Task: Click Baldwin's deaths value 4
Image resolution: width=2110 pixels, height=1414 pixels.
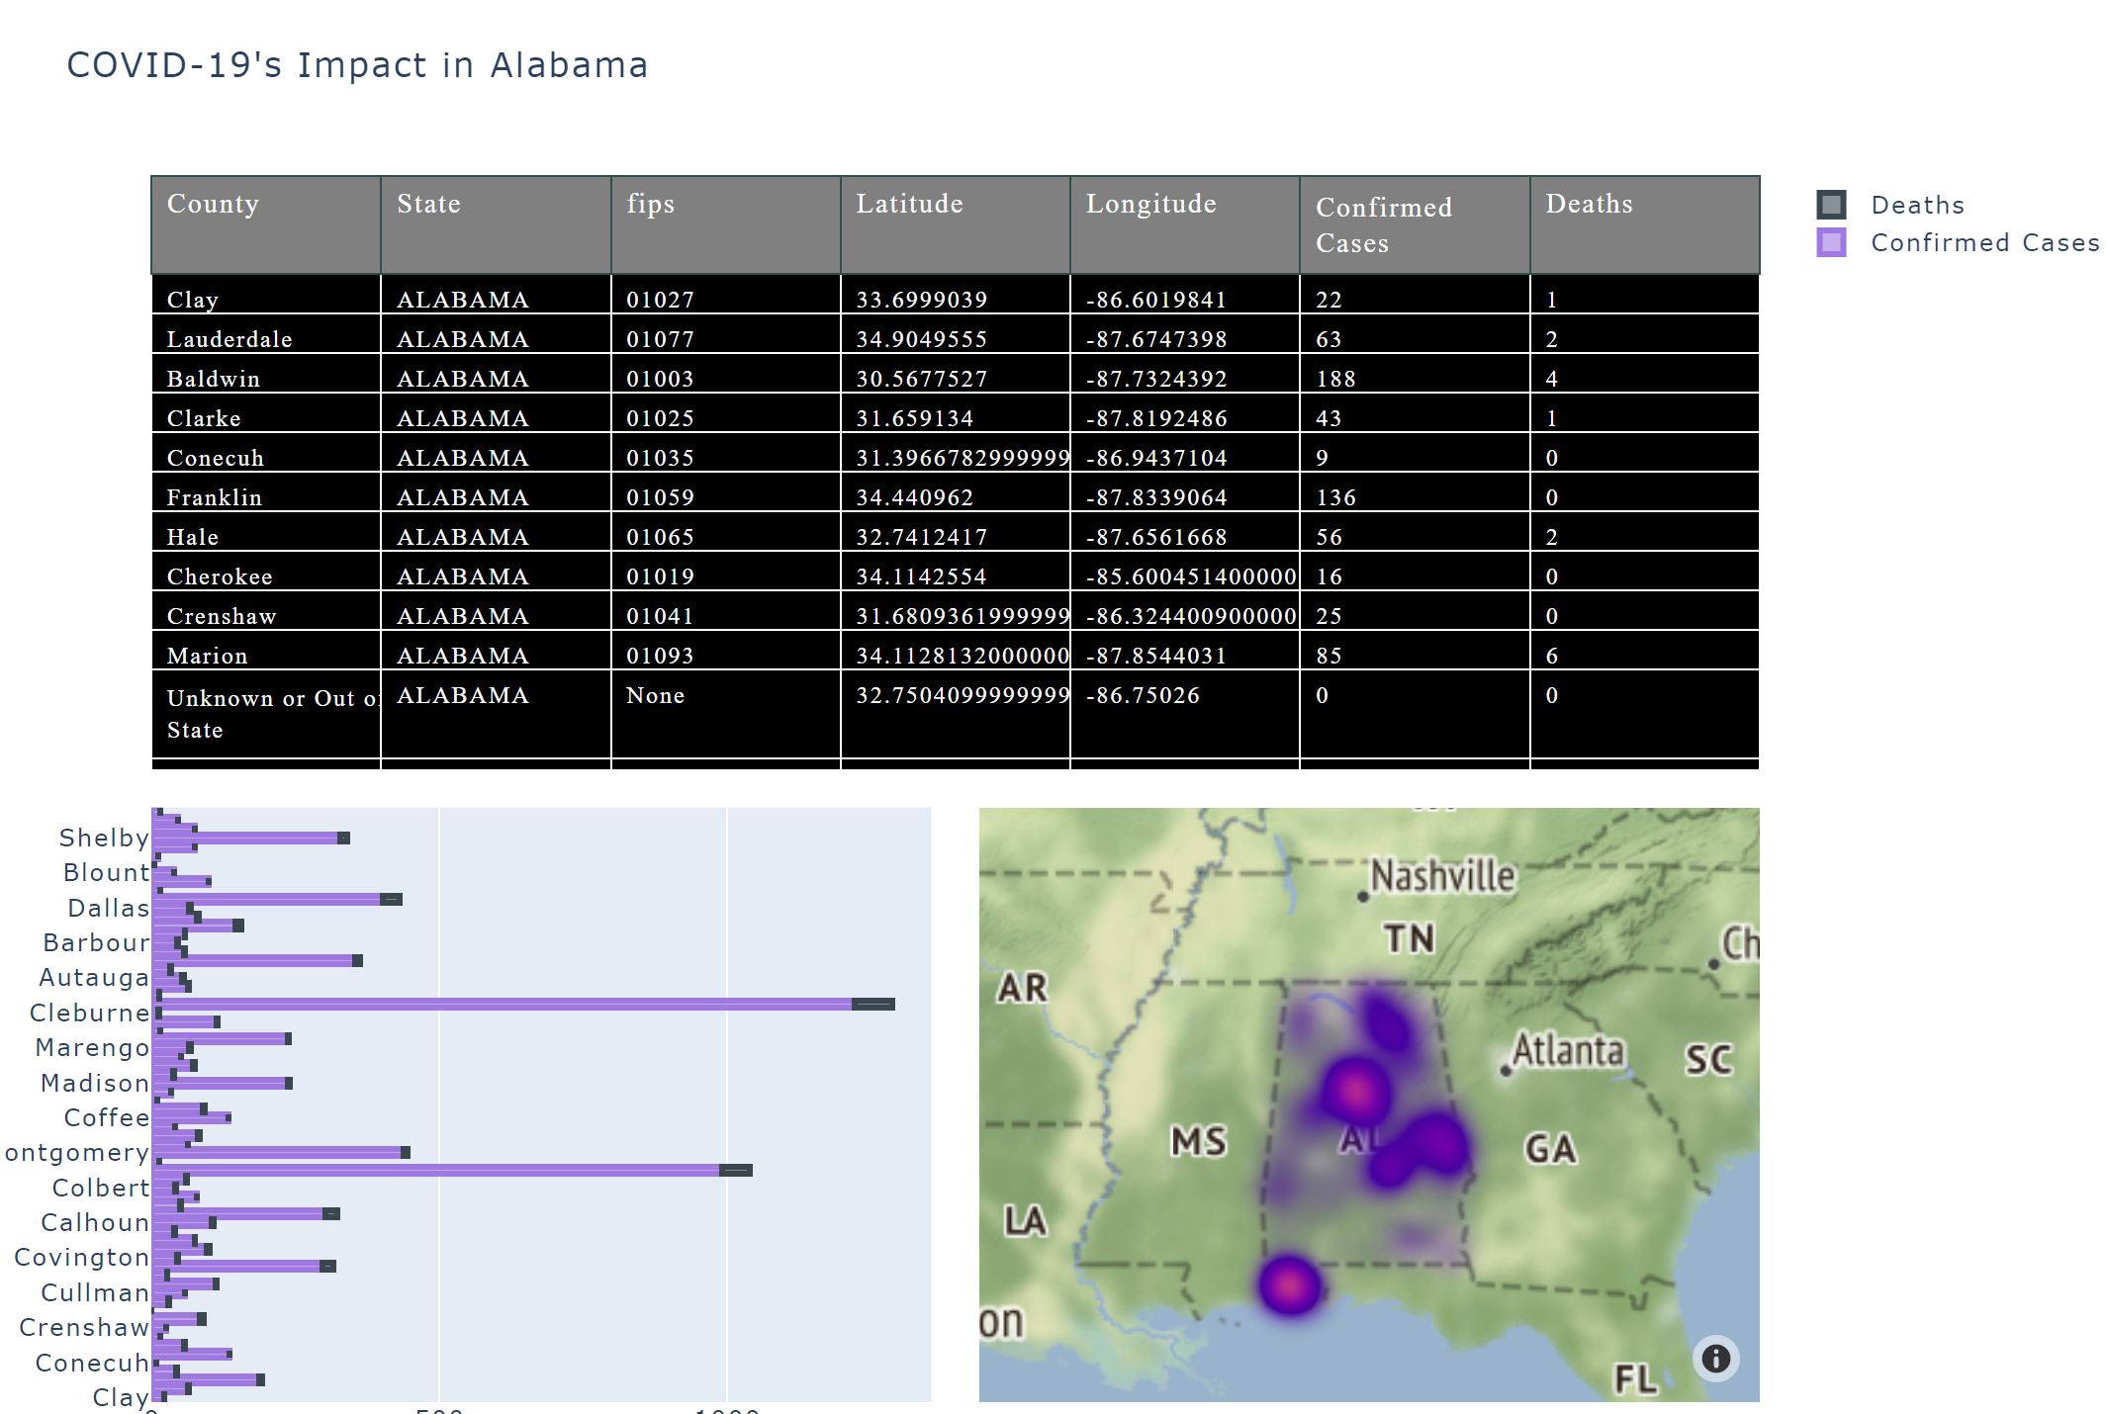Action: click(x=1551, y=379)
